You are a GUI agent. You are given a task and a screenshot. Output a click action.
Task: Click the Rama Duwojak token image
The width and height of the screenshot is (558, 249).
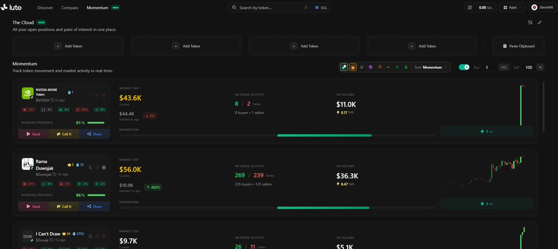27,164
